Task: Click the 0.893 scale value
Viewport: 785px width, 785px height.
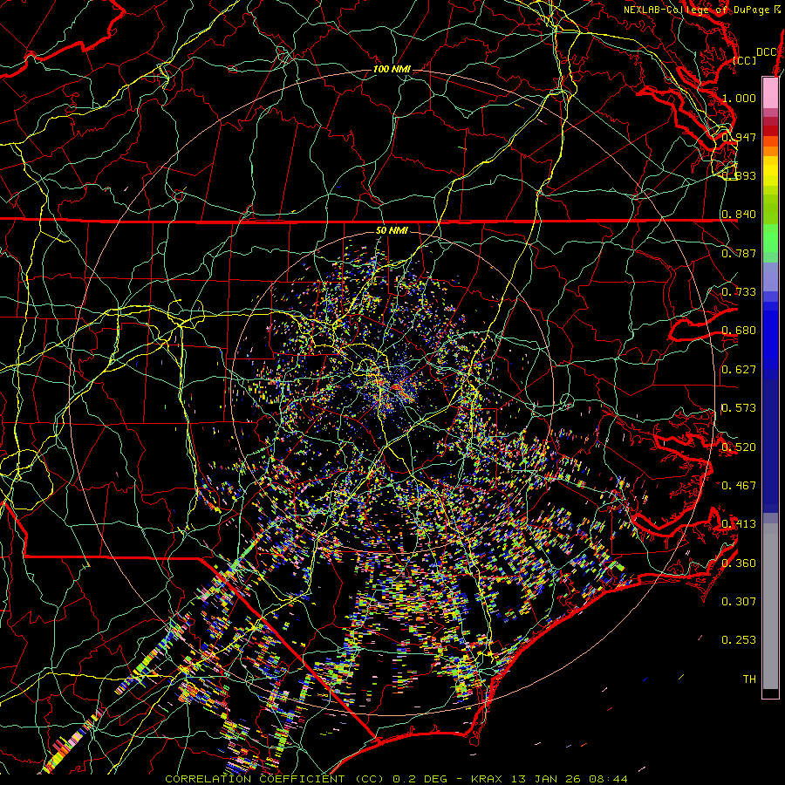Action: [739, 175]
